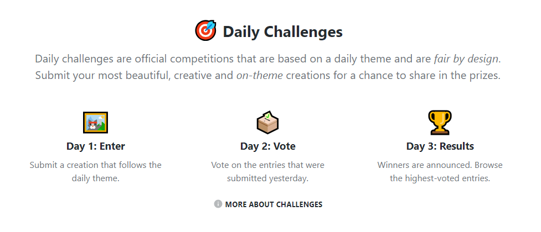Click the framed picture icon above Day 1

pyautogui.click(x=95, y=122)
